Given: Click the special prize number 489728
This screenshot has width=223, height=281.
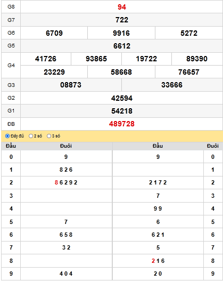Looking at the screenshot, I should (122, 124).
